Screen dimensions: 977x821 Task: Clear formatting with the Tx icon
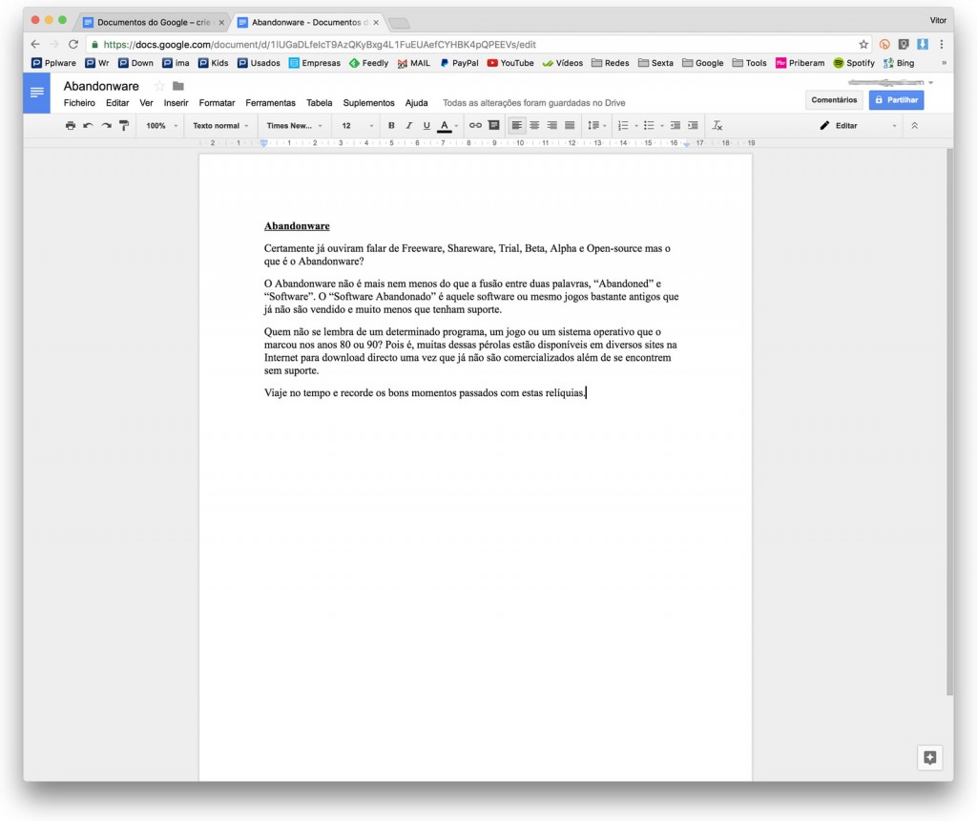point(716,125)
